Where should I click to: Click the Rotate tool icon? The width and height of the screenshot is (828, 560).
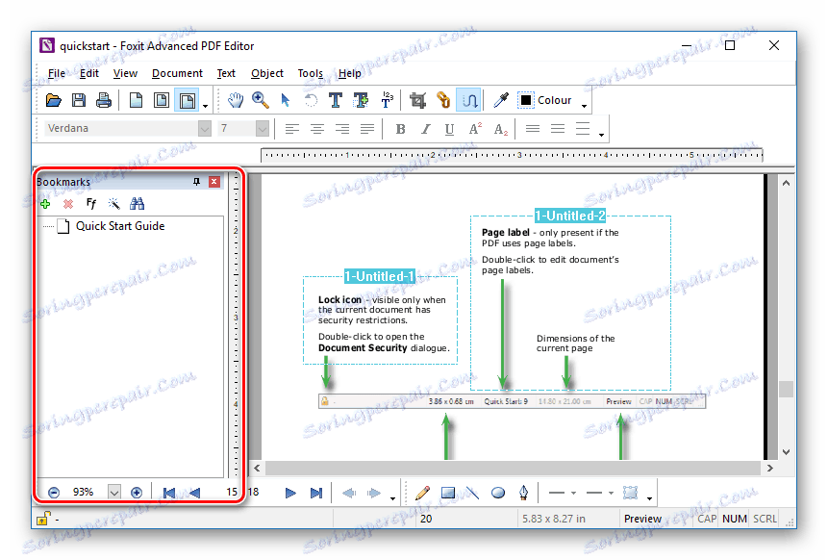311,100
